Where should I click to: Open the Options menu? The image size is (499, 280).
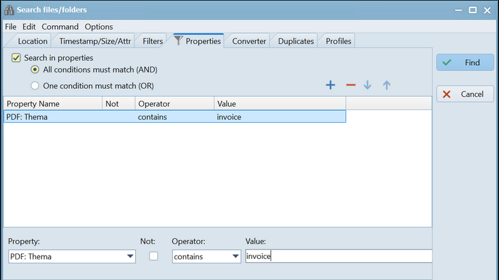(98, 27)
